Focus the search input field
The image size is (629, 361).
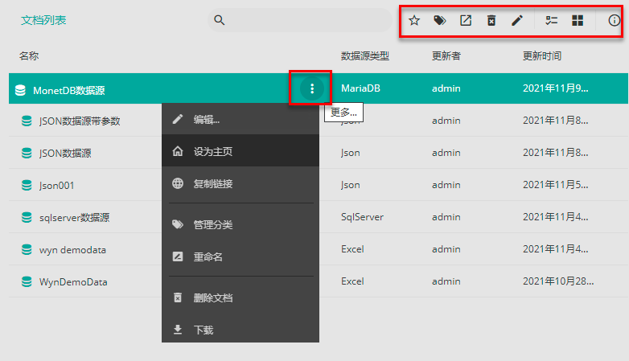(306, 20)
